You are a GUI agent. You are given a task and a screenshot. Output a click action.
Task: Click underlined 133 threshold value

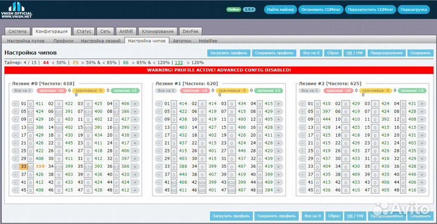(x=179, y=63)
